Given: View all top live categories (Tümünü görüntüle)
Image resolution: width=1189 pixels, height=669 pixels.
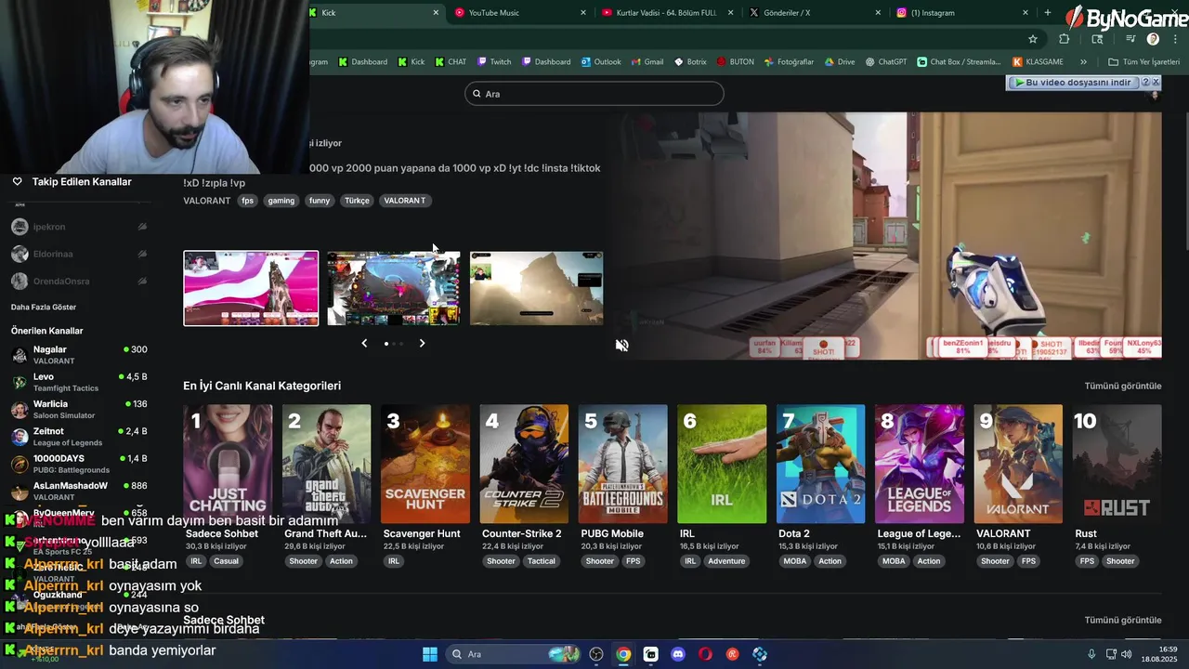Looking at the screenshot, I should pos(1123,386).
